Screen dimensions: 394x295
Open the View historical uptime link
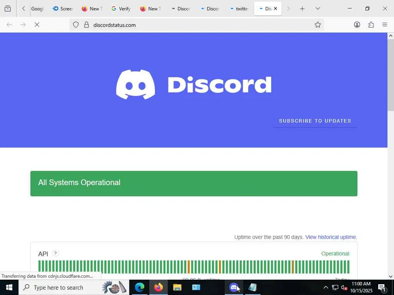click(x=331, y=237)
